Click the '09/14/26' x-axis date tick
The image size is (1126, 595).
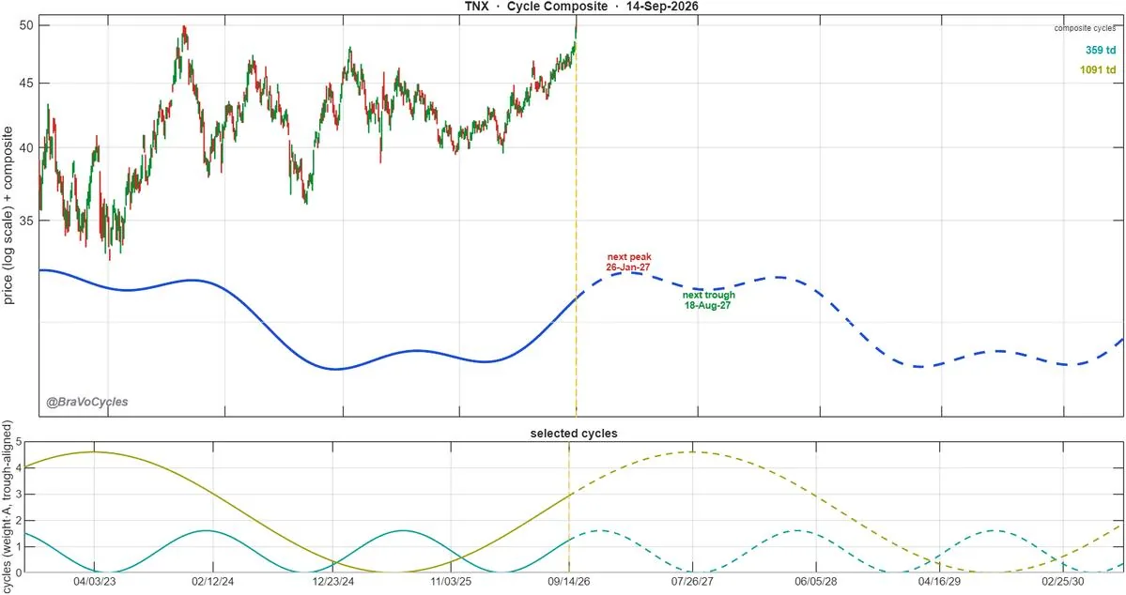tap(569, 581)
